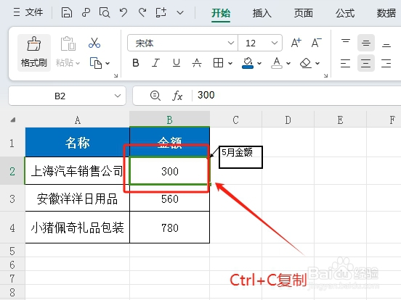Center text horizontally
This screenshot has width=401, height=300.
(x=366, y=63)
